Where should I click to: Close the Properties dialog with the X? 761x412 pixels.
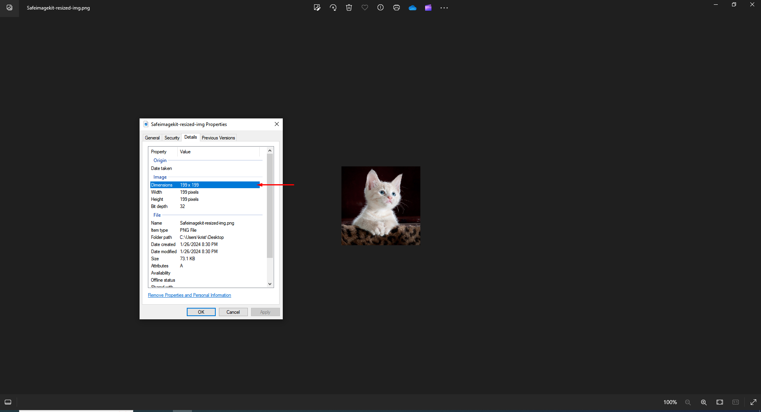click(277, 124)
